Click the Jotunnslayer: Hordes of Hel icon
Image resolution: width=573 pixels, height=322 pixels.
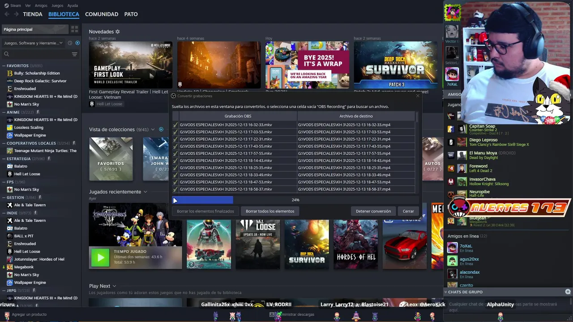pyautogui.click(x=10, y=259)
